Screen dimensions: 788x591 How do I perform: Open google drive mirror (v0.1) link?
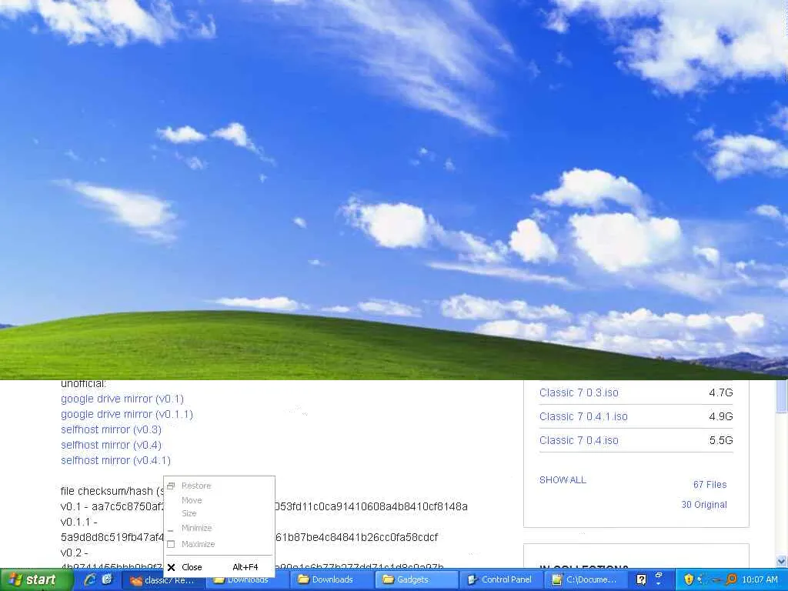coord(122,399)
